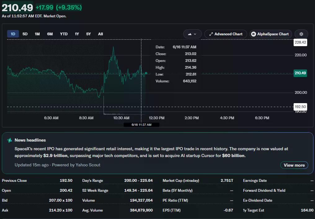
Task: Click View more news button
Action: coord(294,165)
